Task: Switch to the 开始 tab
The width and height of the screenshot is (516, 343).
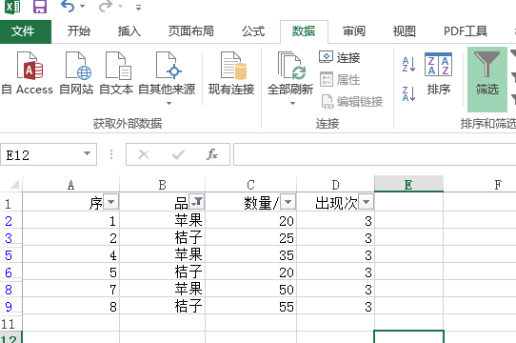Action: click(x=79, y=31)
